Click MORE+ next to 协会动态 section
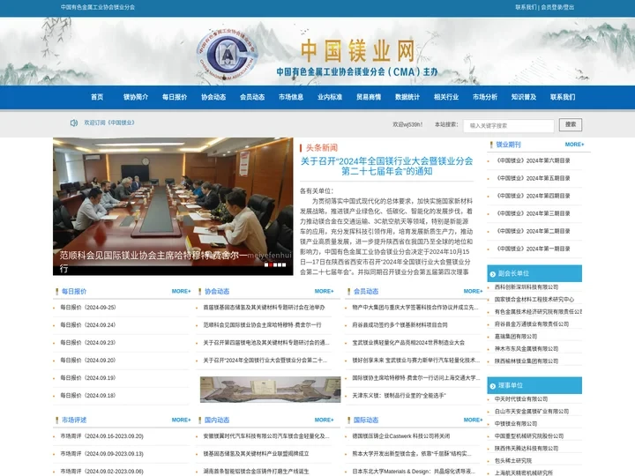Screen dimensions: 635x476 (x=324, y=292)
